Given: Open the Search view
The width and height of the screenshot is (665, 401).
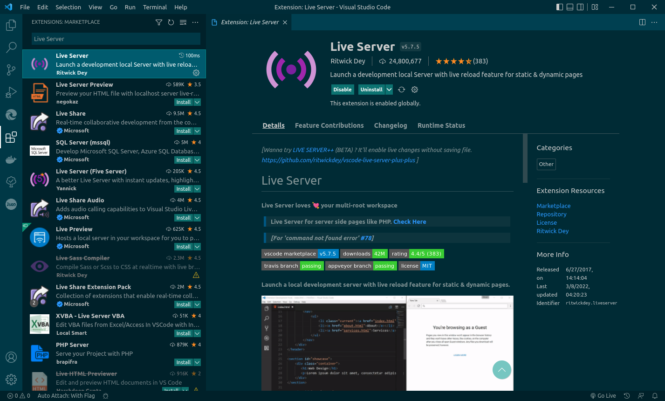Looking at the screenshot, I should coord(11,47).
